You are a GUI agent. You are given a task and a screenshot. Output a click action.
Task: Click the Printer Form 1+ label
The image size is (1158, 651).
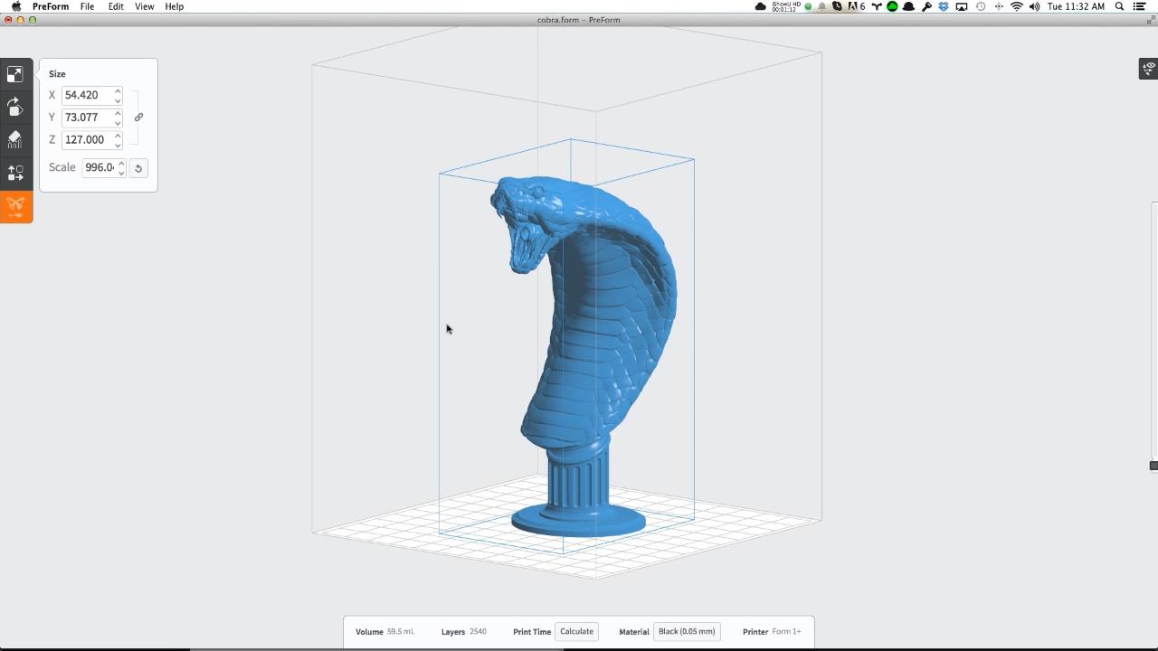772,632
